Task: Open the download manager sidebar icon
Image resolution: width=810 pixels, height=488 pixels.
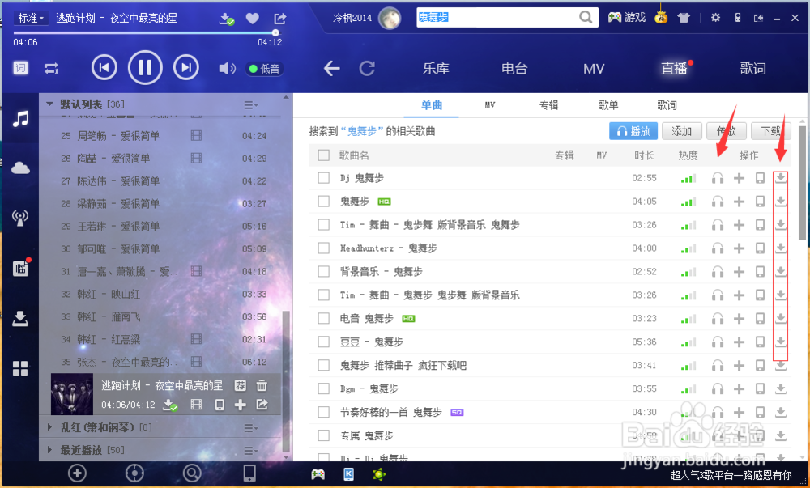Action: (x=20, y=317)
